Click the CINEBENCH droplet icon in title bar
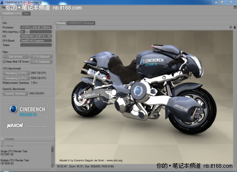 tap(2, 2)
